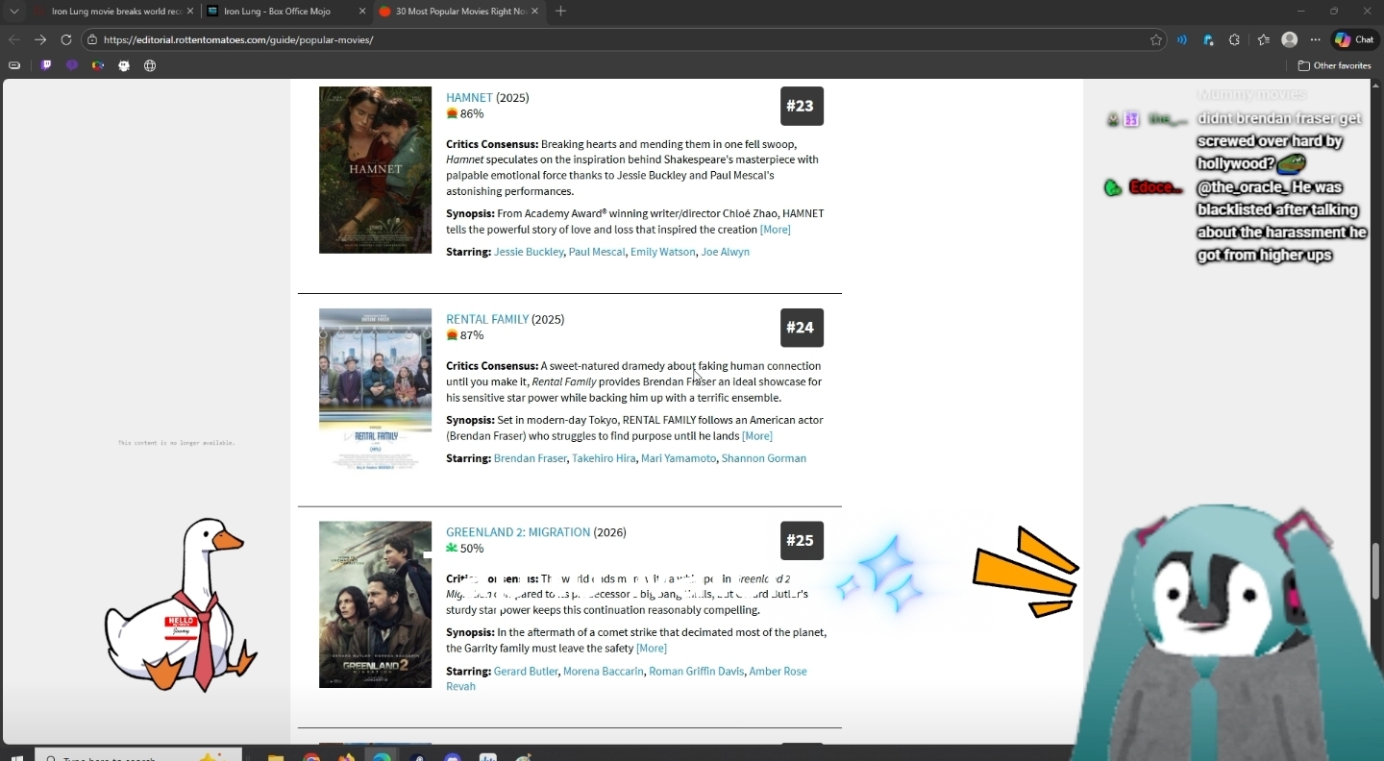The image size is (1384, 761).
Task: Add this page to favorites star
Action: 1156,39
